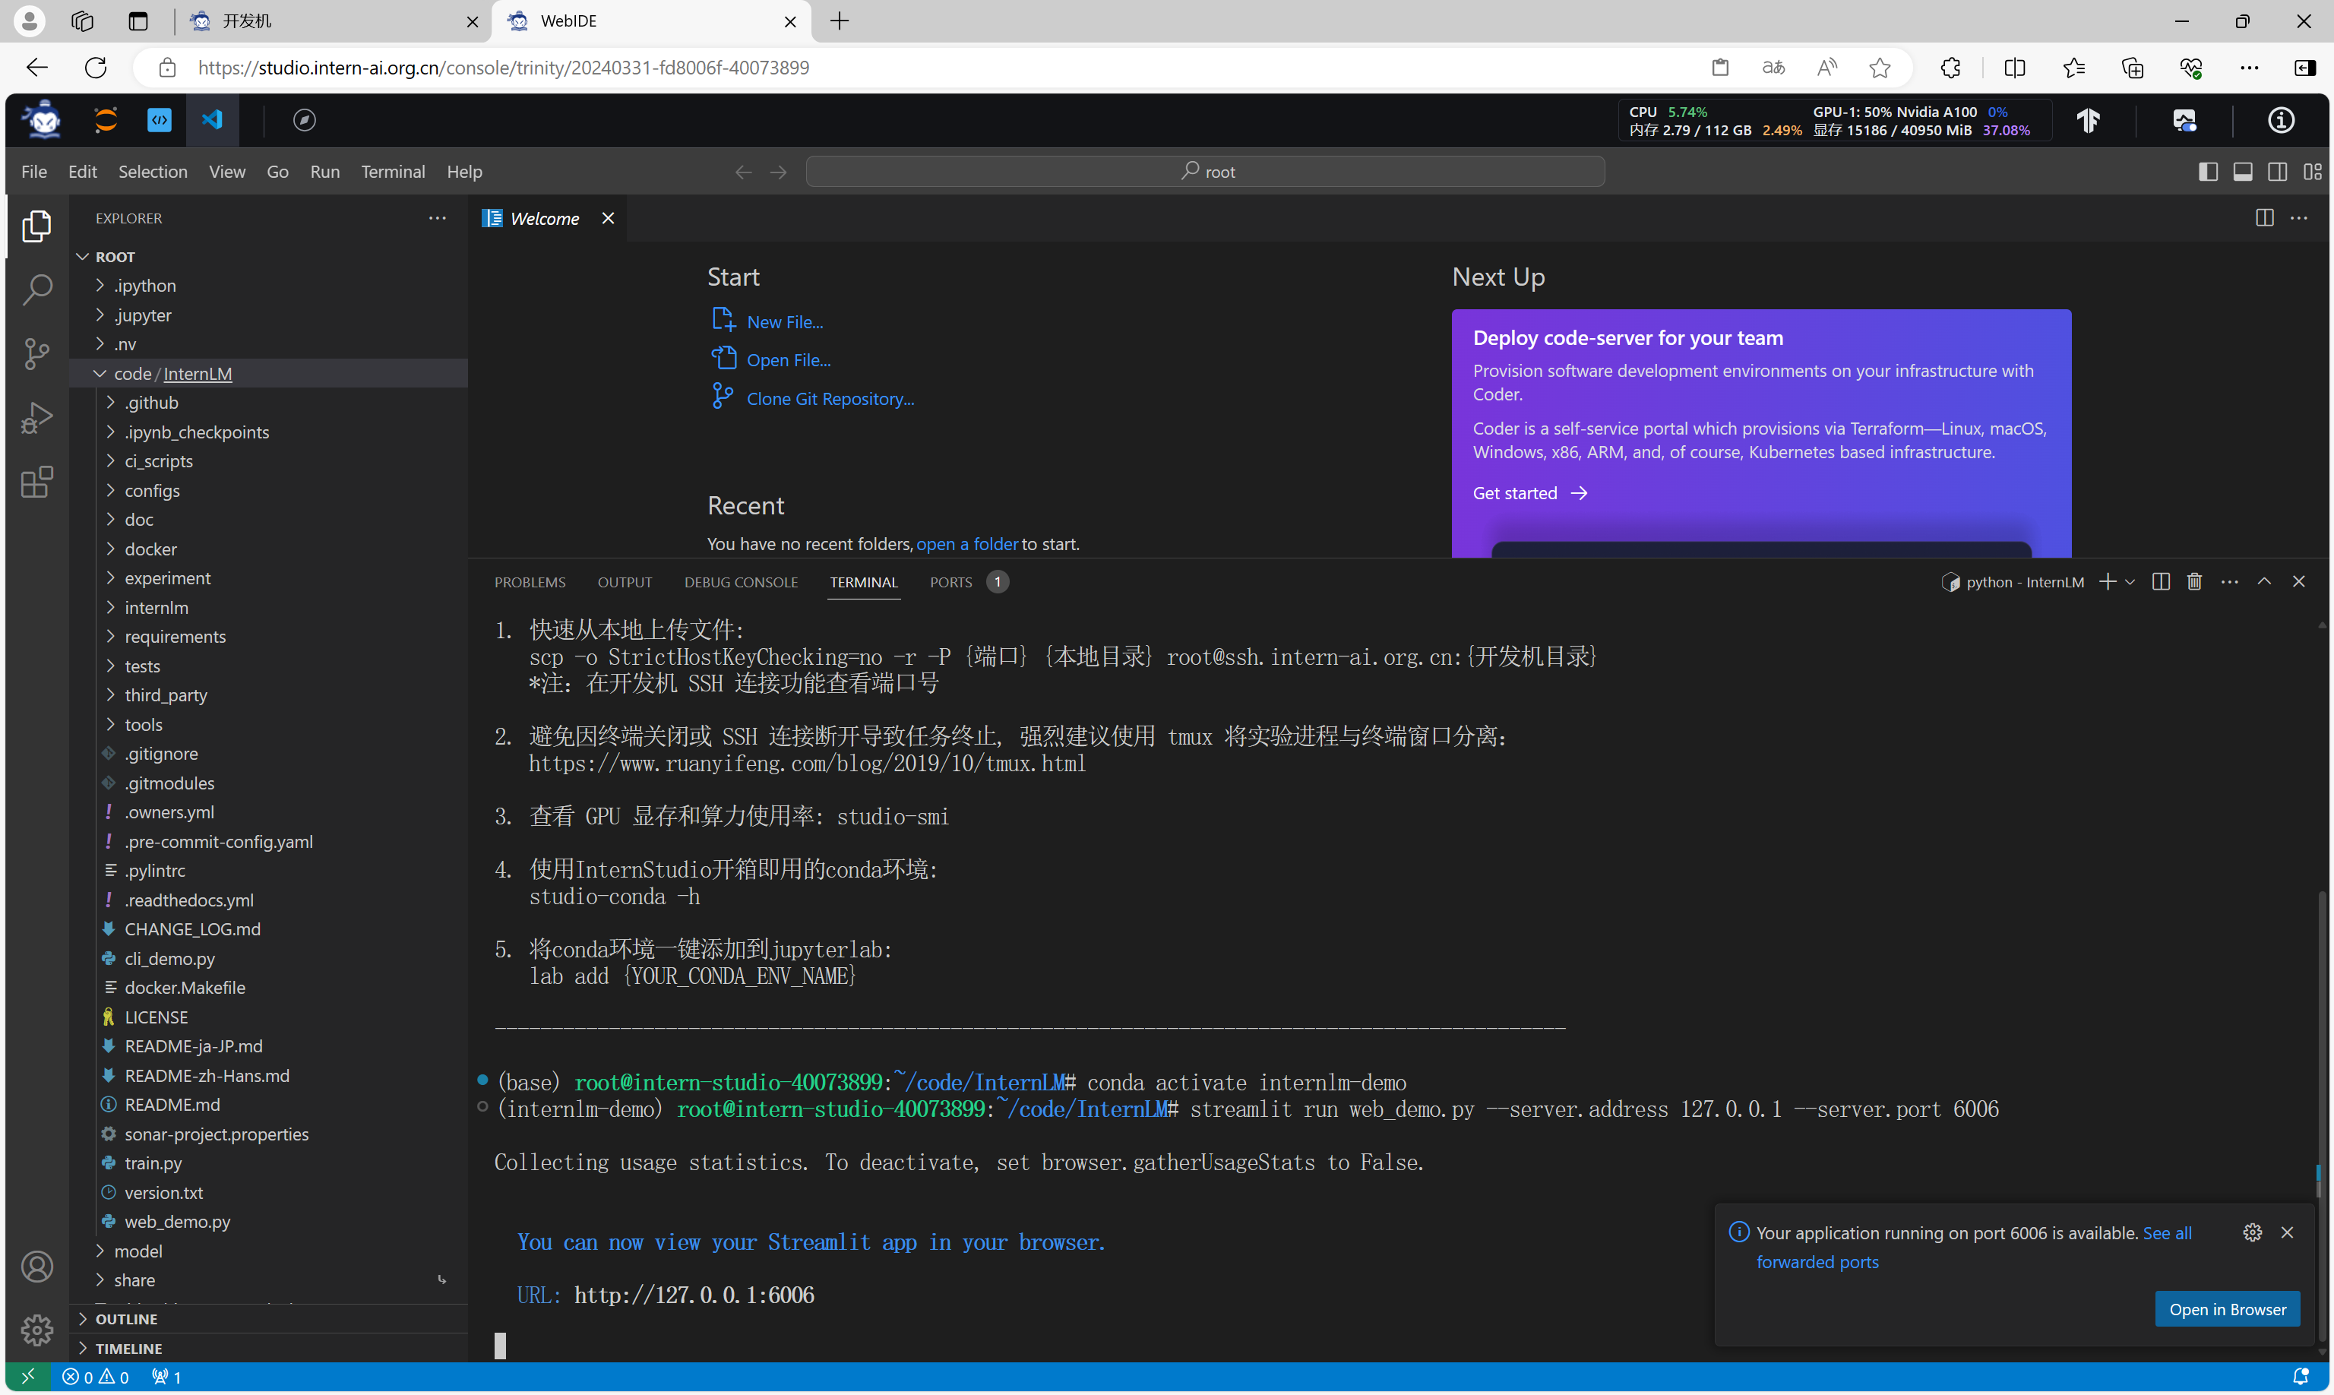
Task: Add page to browser favorites star
Action: coord(1879,68)
